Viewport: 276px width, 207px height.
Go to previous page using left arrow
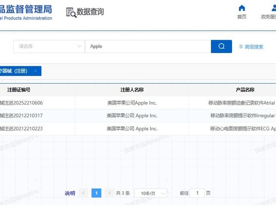pyautogui.click(x=83, y=193)
